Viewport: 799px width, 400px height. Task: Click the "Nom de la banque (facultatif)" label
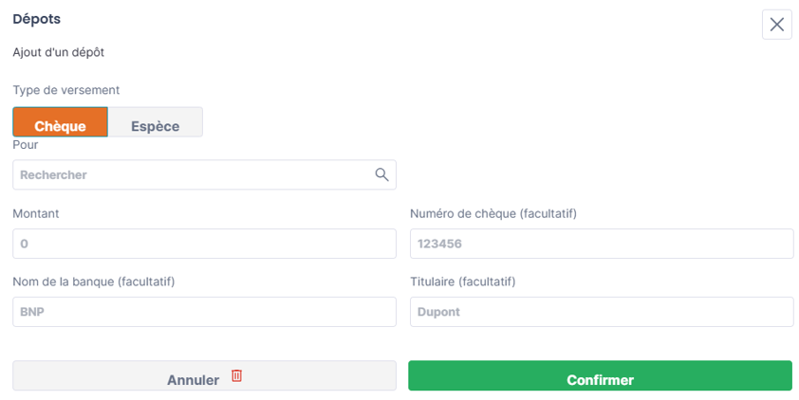tap(94, 282)
